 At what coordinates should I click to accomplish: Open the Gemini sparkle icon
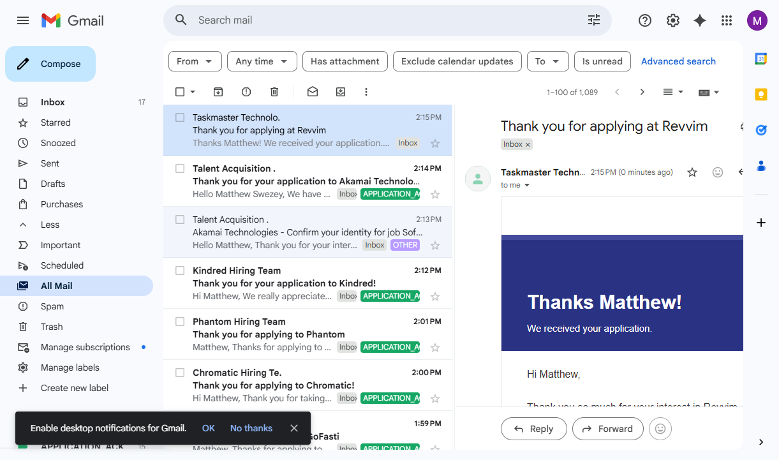click(x=700, y=20)
